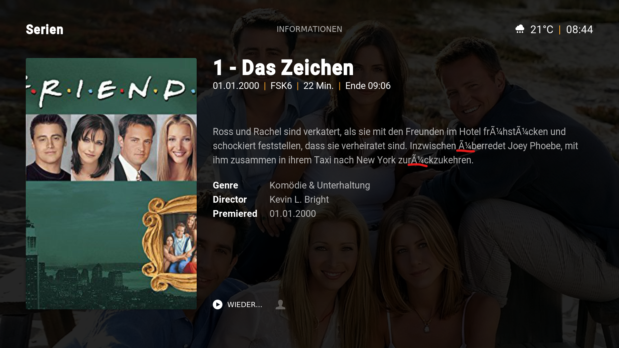Image resolution: width=619 pixels, height=348 pixels.
Task: Click the 21°C temperature reading
Action: [x=542, y=30]
